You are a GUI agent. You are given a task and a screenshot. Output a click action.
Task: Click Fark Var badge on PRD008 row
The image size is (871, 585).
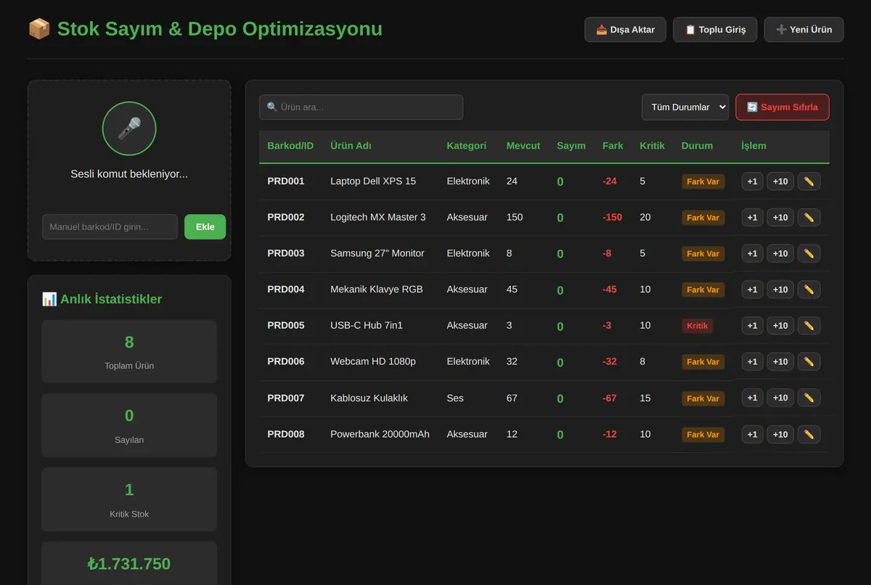[x=703, y=434]
